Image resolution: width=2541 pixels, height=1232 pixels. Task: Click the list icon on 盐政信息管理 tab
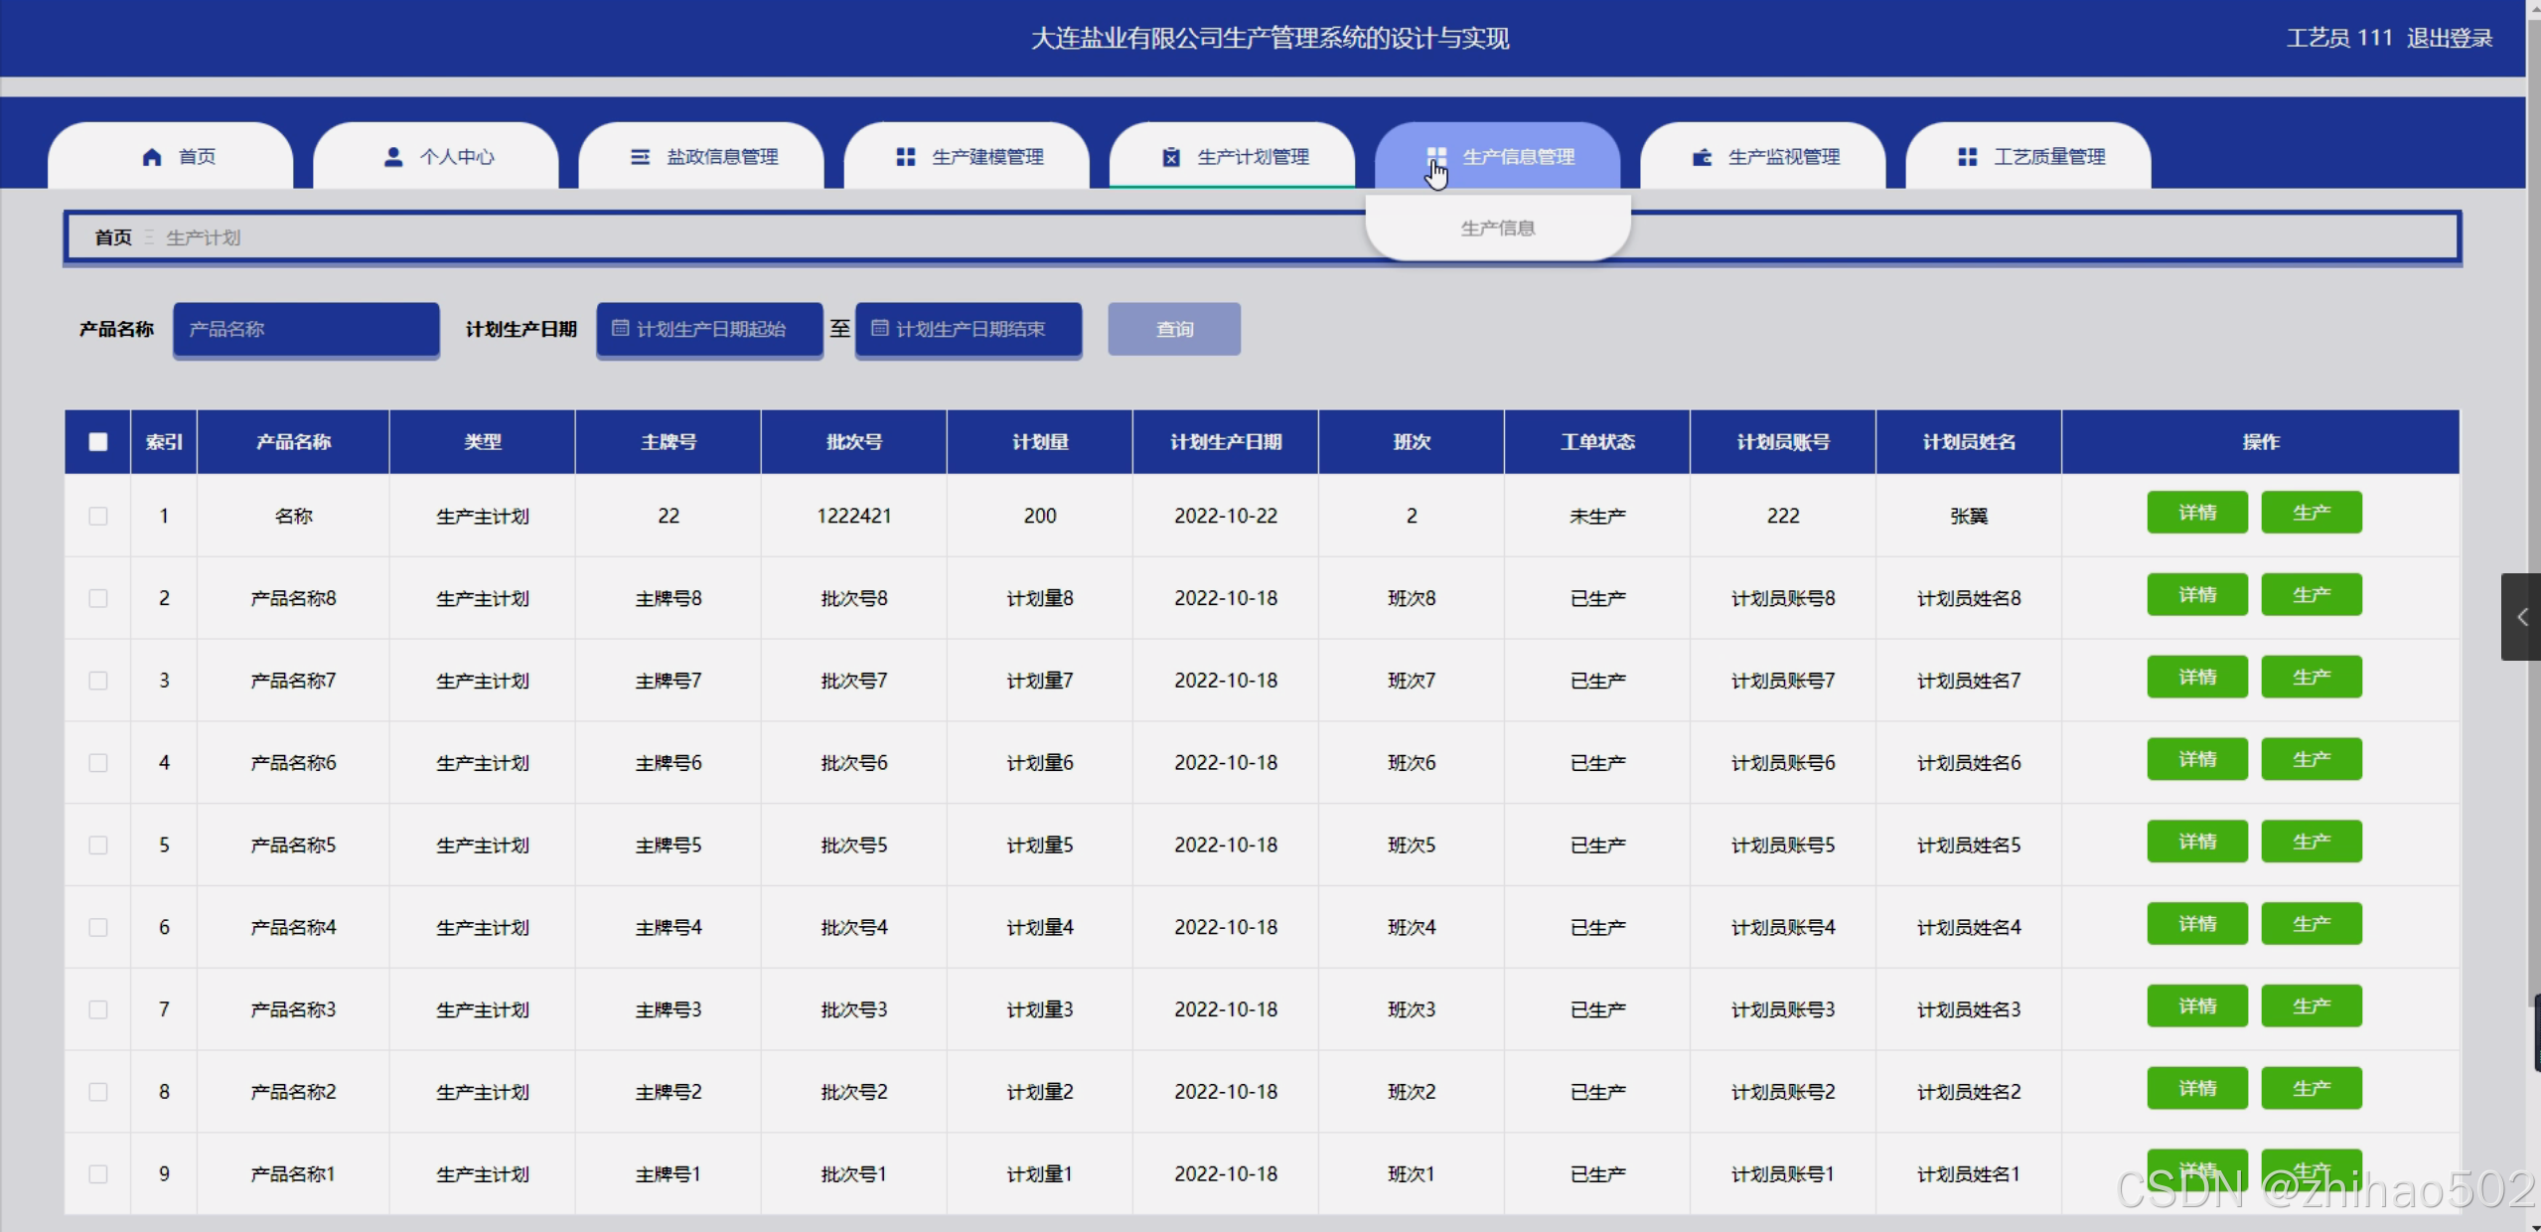(640, 157)
